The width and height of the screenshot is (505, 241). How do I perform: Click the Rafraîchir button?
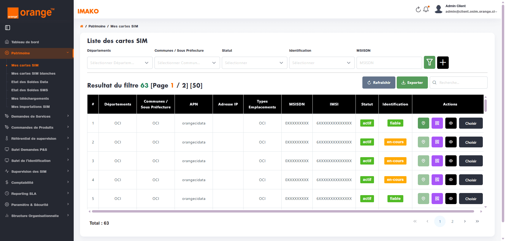379,83
